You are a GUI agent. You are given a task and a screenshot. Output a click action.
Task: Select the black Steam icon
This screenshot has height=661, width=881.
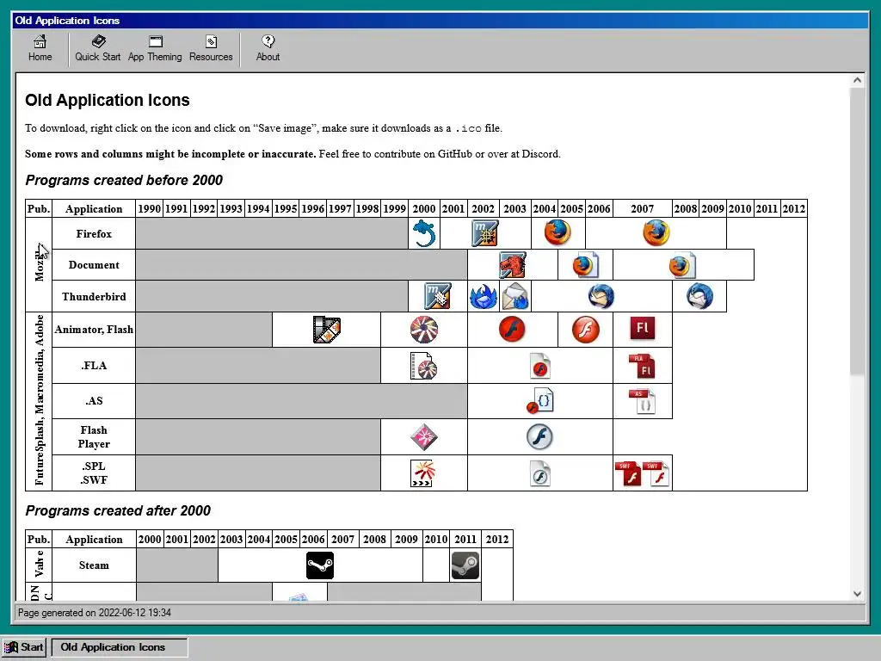(x=320, y=565)
